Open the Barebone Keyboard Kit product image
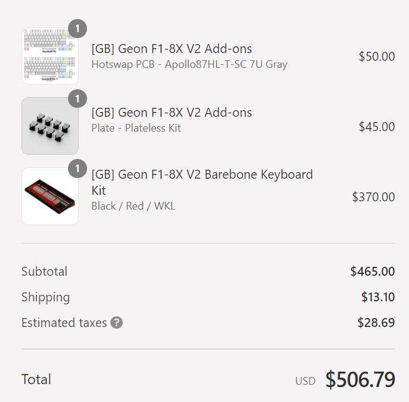 pos(50,196)
